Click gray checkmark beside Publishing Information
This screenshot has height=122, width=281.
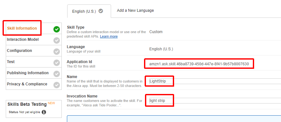click(x=57, y=74)
